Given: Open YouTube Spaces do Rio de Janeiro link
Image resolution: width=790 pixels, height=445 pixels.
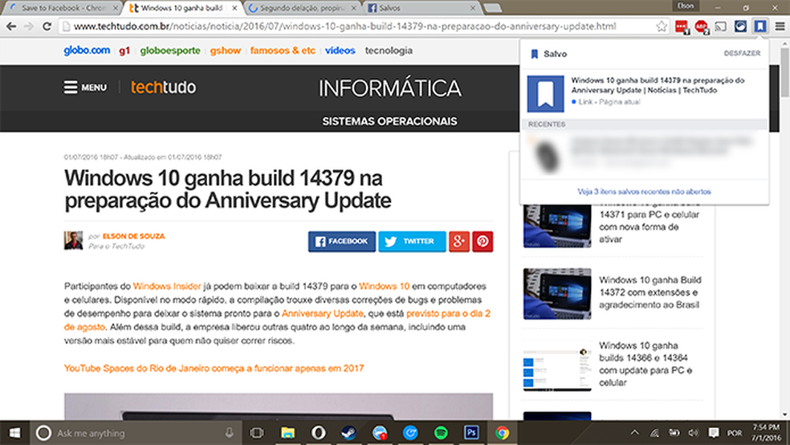Looking at the screenshot, I should (x=214, y=369).
